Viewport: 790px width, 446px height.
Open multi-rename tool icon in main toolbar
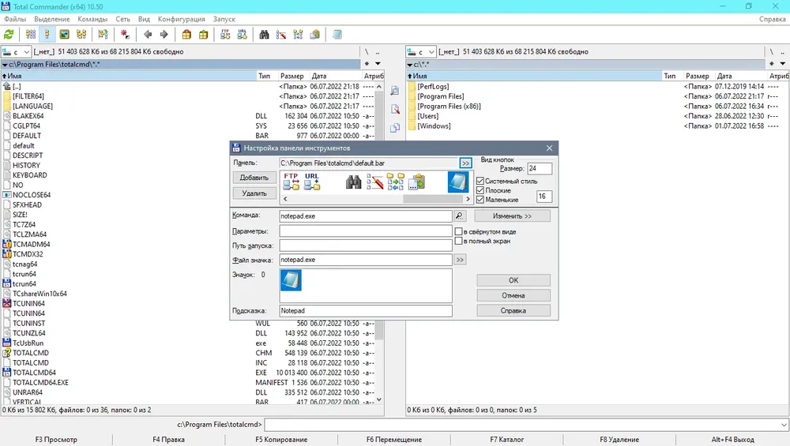point(281,34)
